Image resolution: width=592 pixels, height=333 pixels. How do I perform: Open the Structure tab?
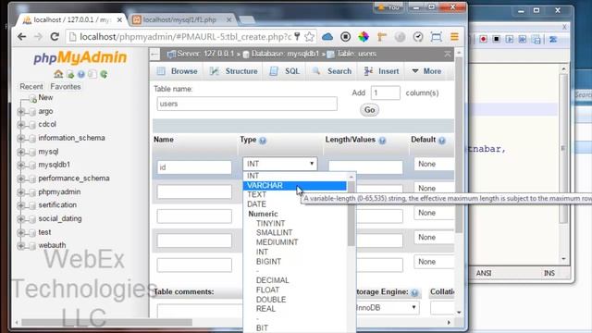pyautogui.click(x=234, y=71)
